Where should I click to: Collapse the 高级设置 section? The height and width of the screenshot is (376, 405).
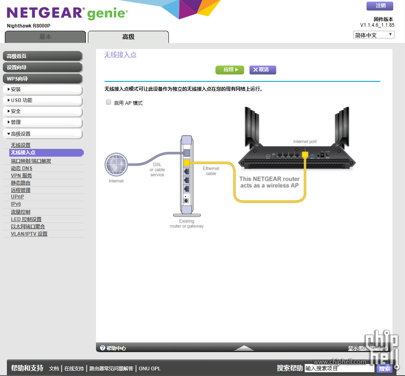pos(43,134)
